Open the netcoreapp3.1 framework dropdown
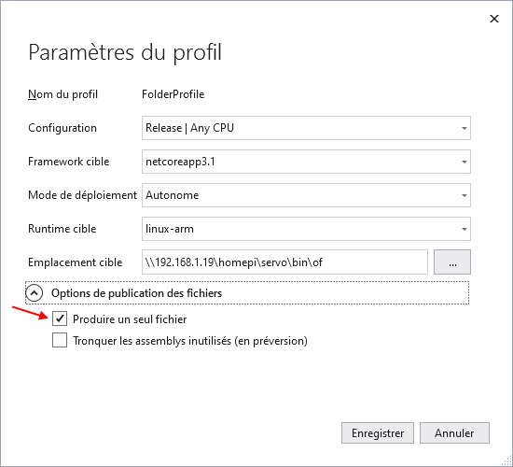This screenshot has height=467, width=513. (306, 162)
